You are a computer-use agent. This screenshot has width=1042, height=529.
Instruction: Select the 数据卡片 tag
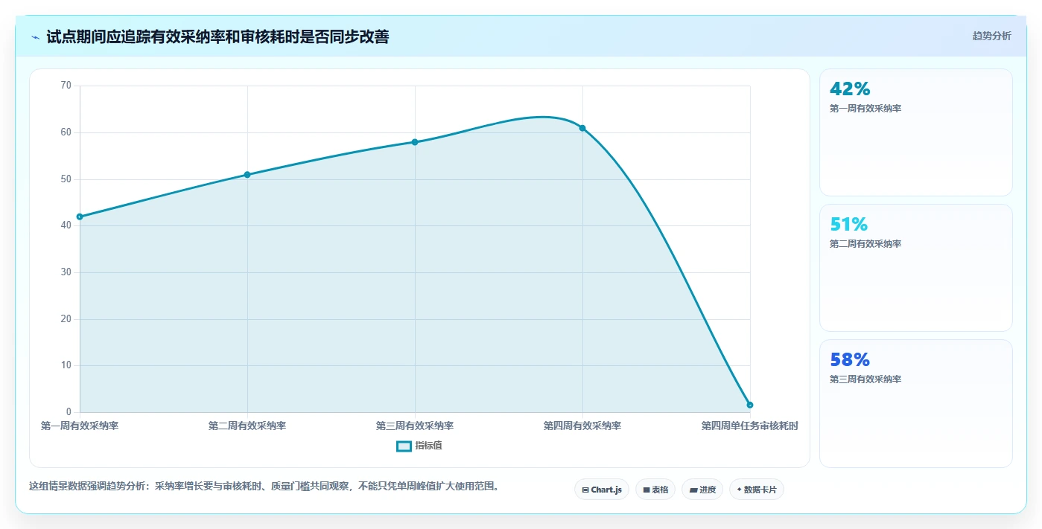[x=757, y=490]
